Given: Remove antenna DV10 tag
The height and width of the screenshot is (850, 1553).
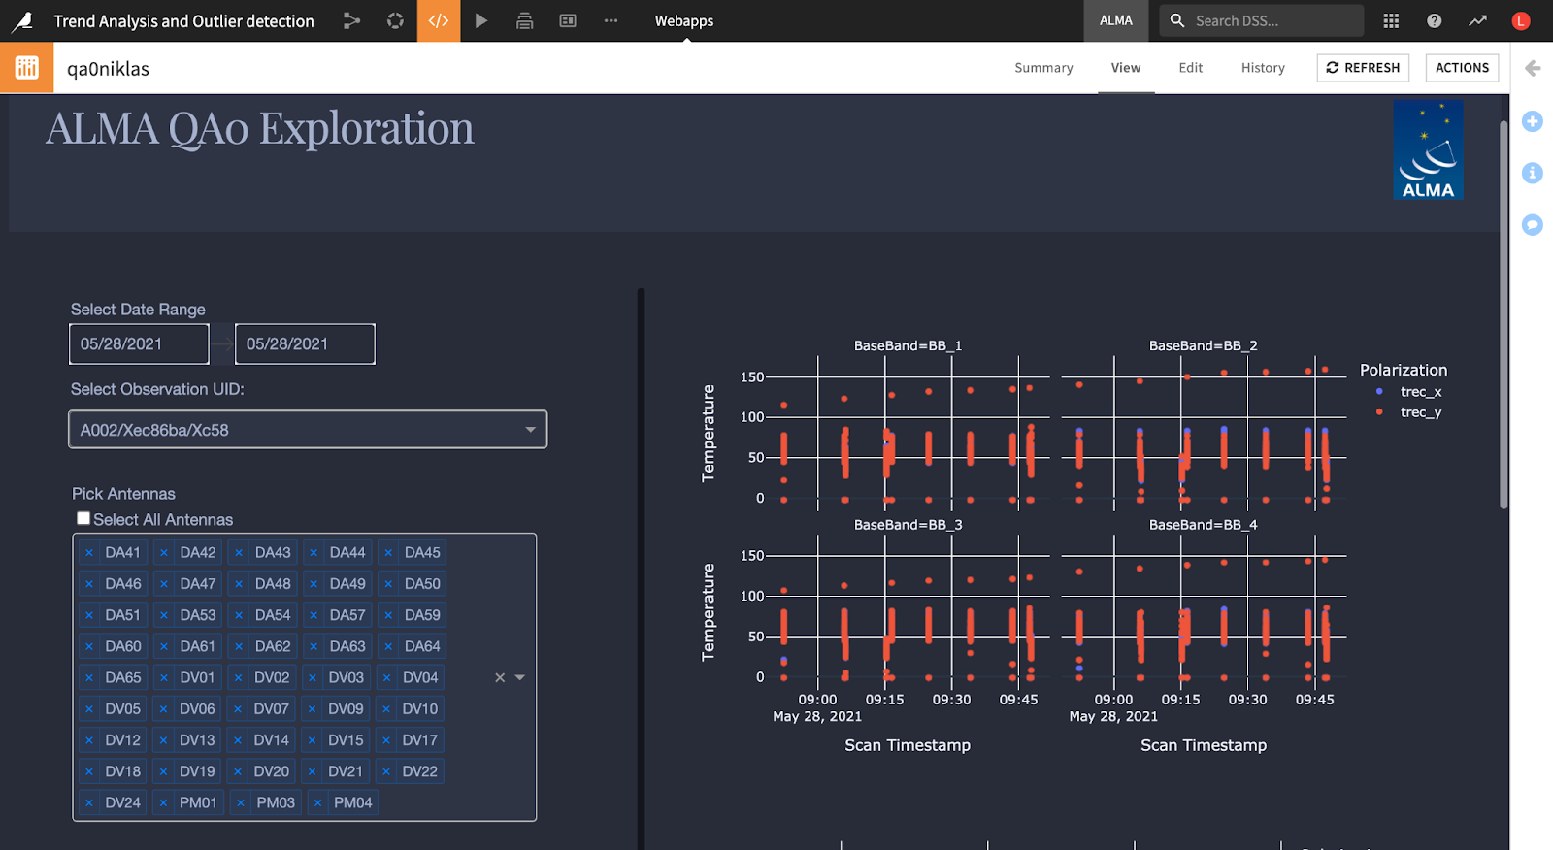Looking at the screenshot, I should coord(386,709).
